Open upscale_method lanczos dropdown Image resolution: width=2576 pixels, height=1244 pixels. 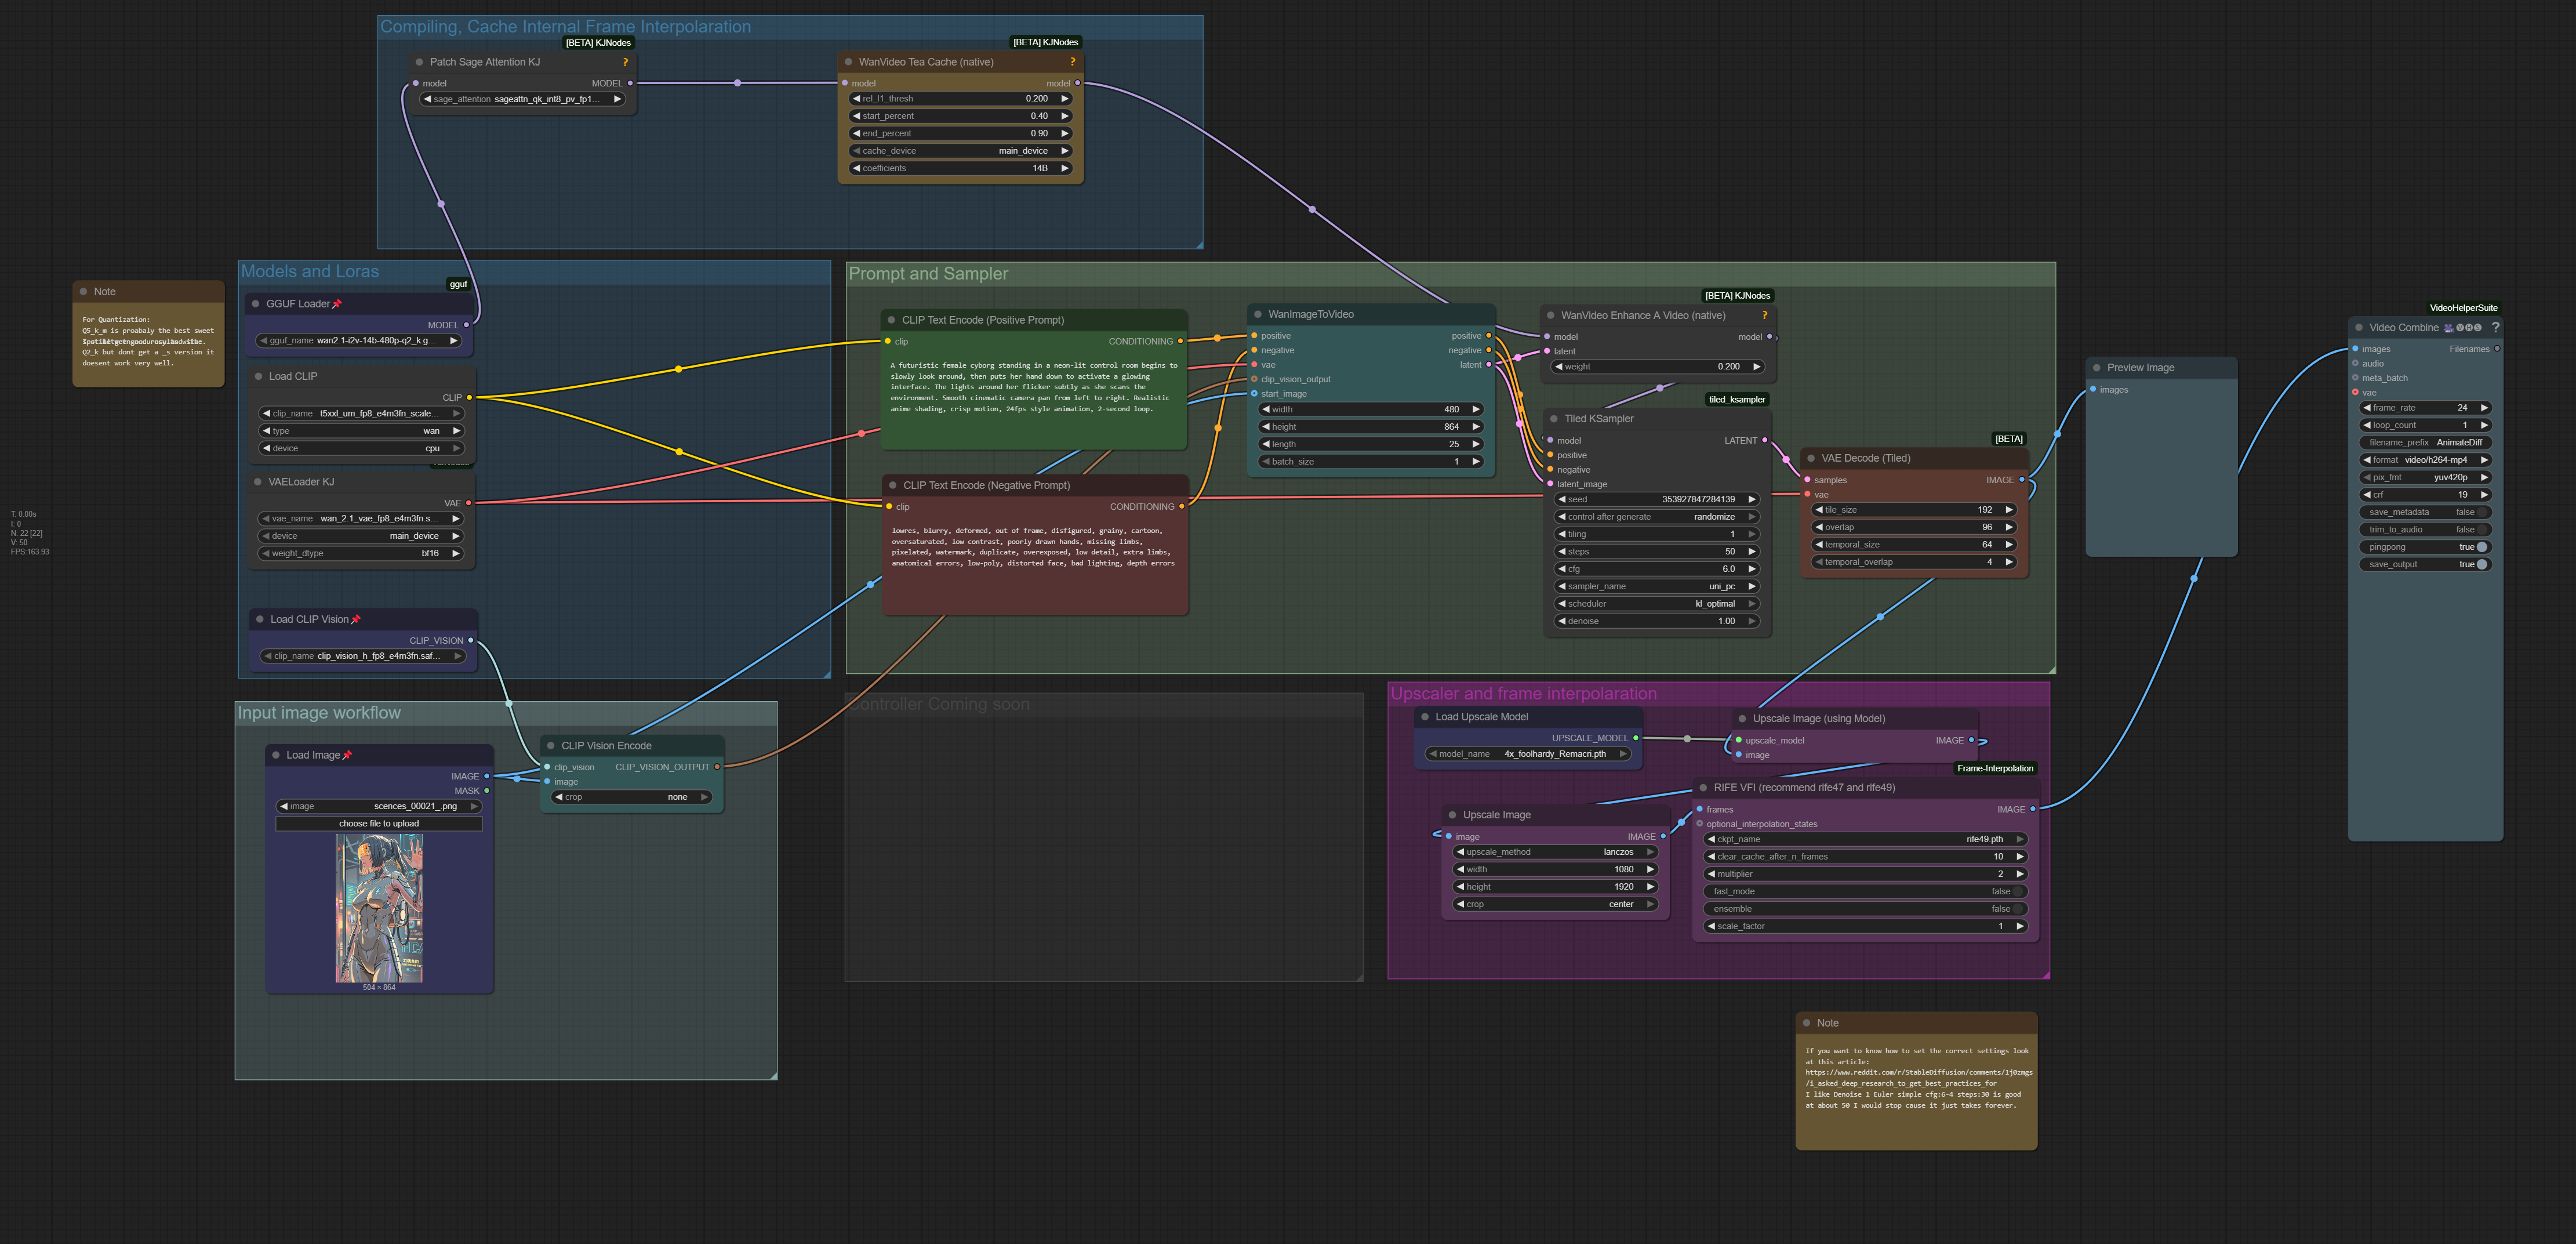pyautogui.click(x=1555, y=852)
